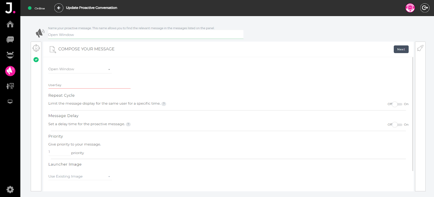Image resolution: width=434 pixels, height=197 pixels.
Task: Open the Use Existing Image dropdown
Action: coord(80,176)
